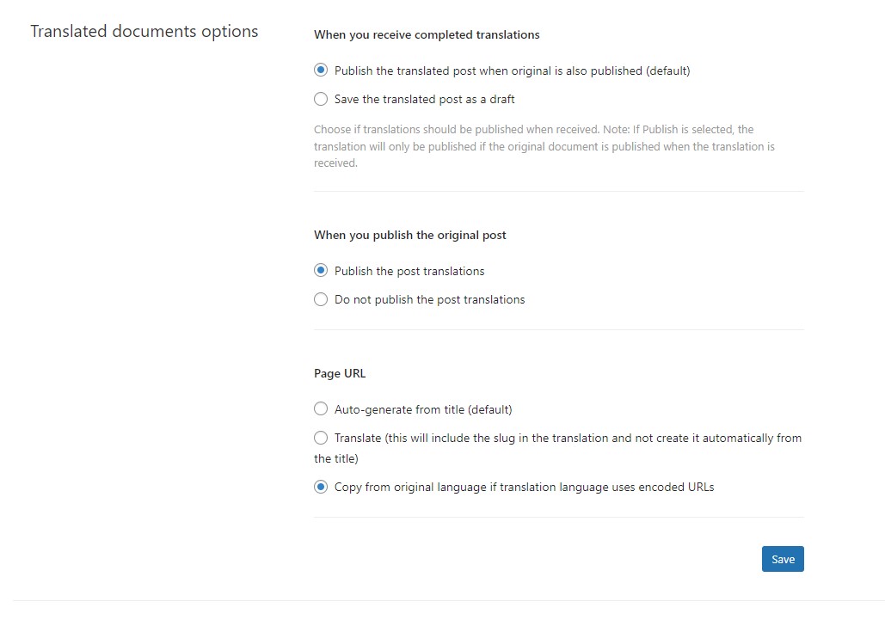This screenshot has width=885, height=626.
Task: Select 'Publish the translated post when original is also published' radio
Action: point(321,71)
